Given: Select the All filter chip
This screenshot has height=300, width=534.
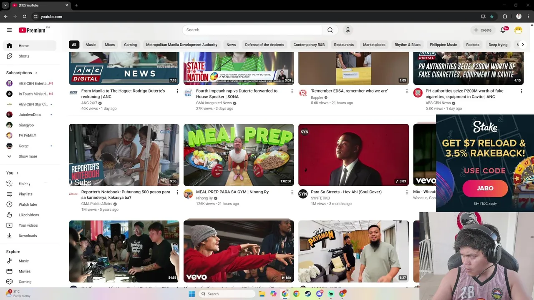Looking at the screenshot, I should tap(74, 45).
